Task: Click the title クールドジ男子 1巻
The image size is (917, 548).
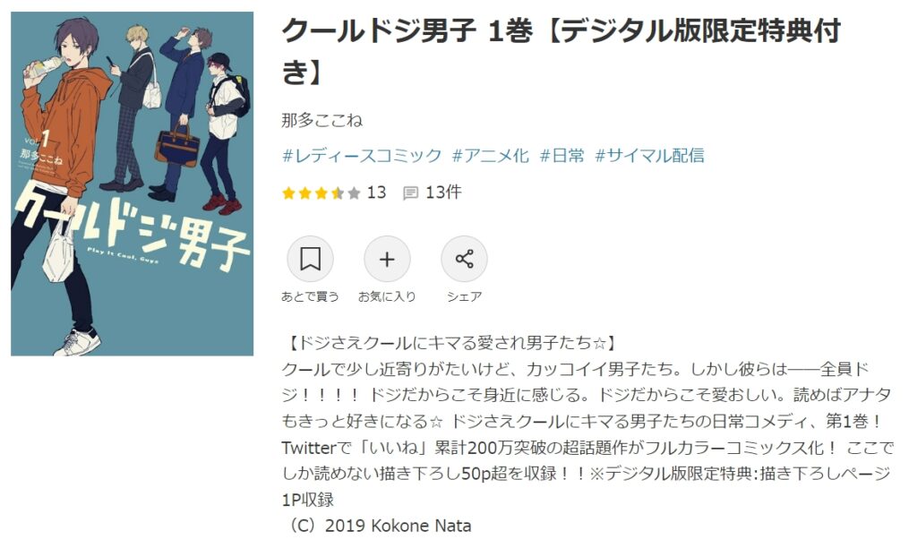Action: pos(407,31)
